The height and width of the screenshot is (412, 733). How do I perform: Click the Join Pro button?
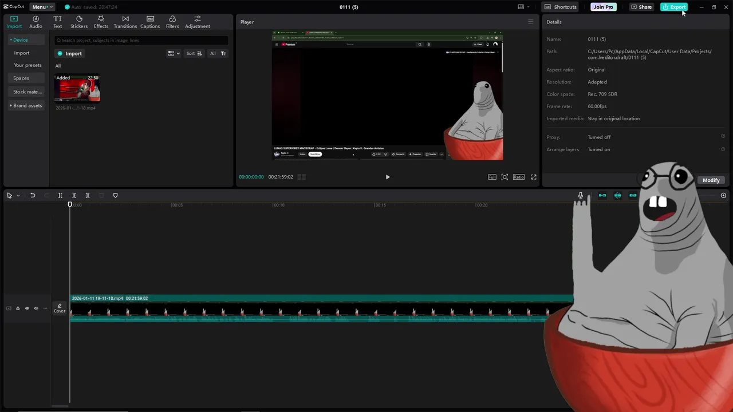point(603,7)
